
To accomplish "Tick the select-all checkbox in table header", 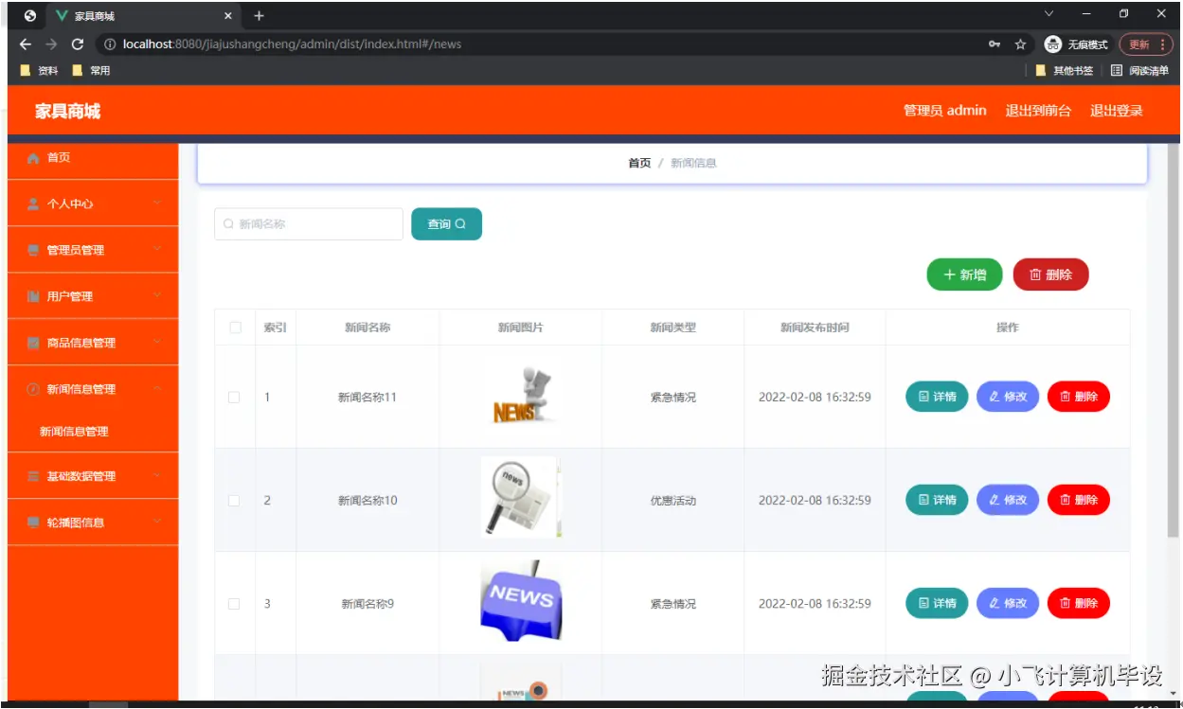I will pos(235,328).
